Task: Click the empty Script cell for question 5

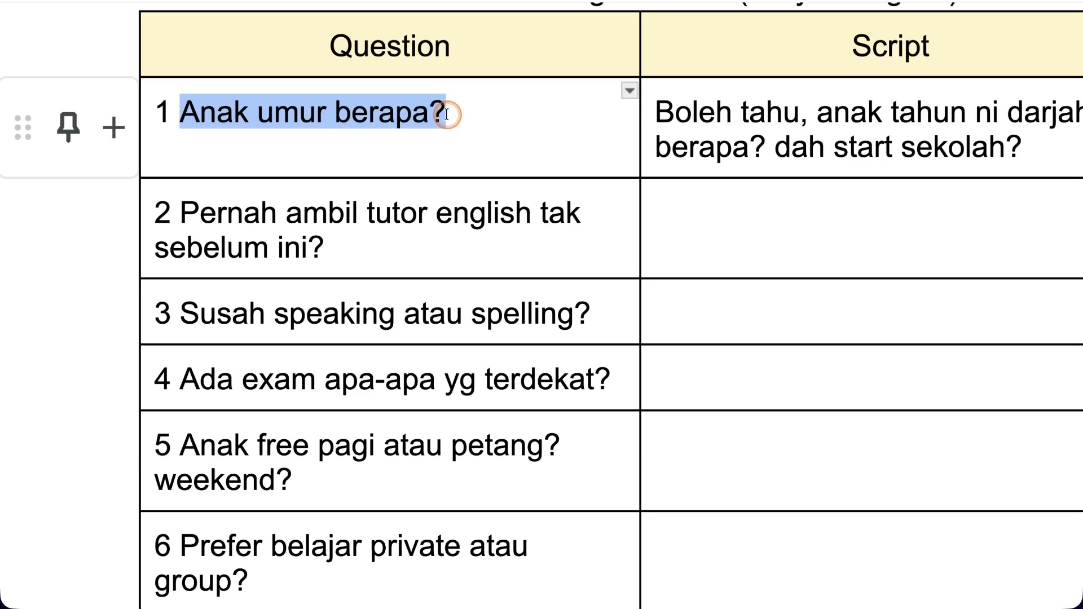Action: click(x=862, y=461)
